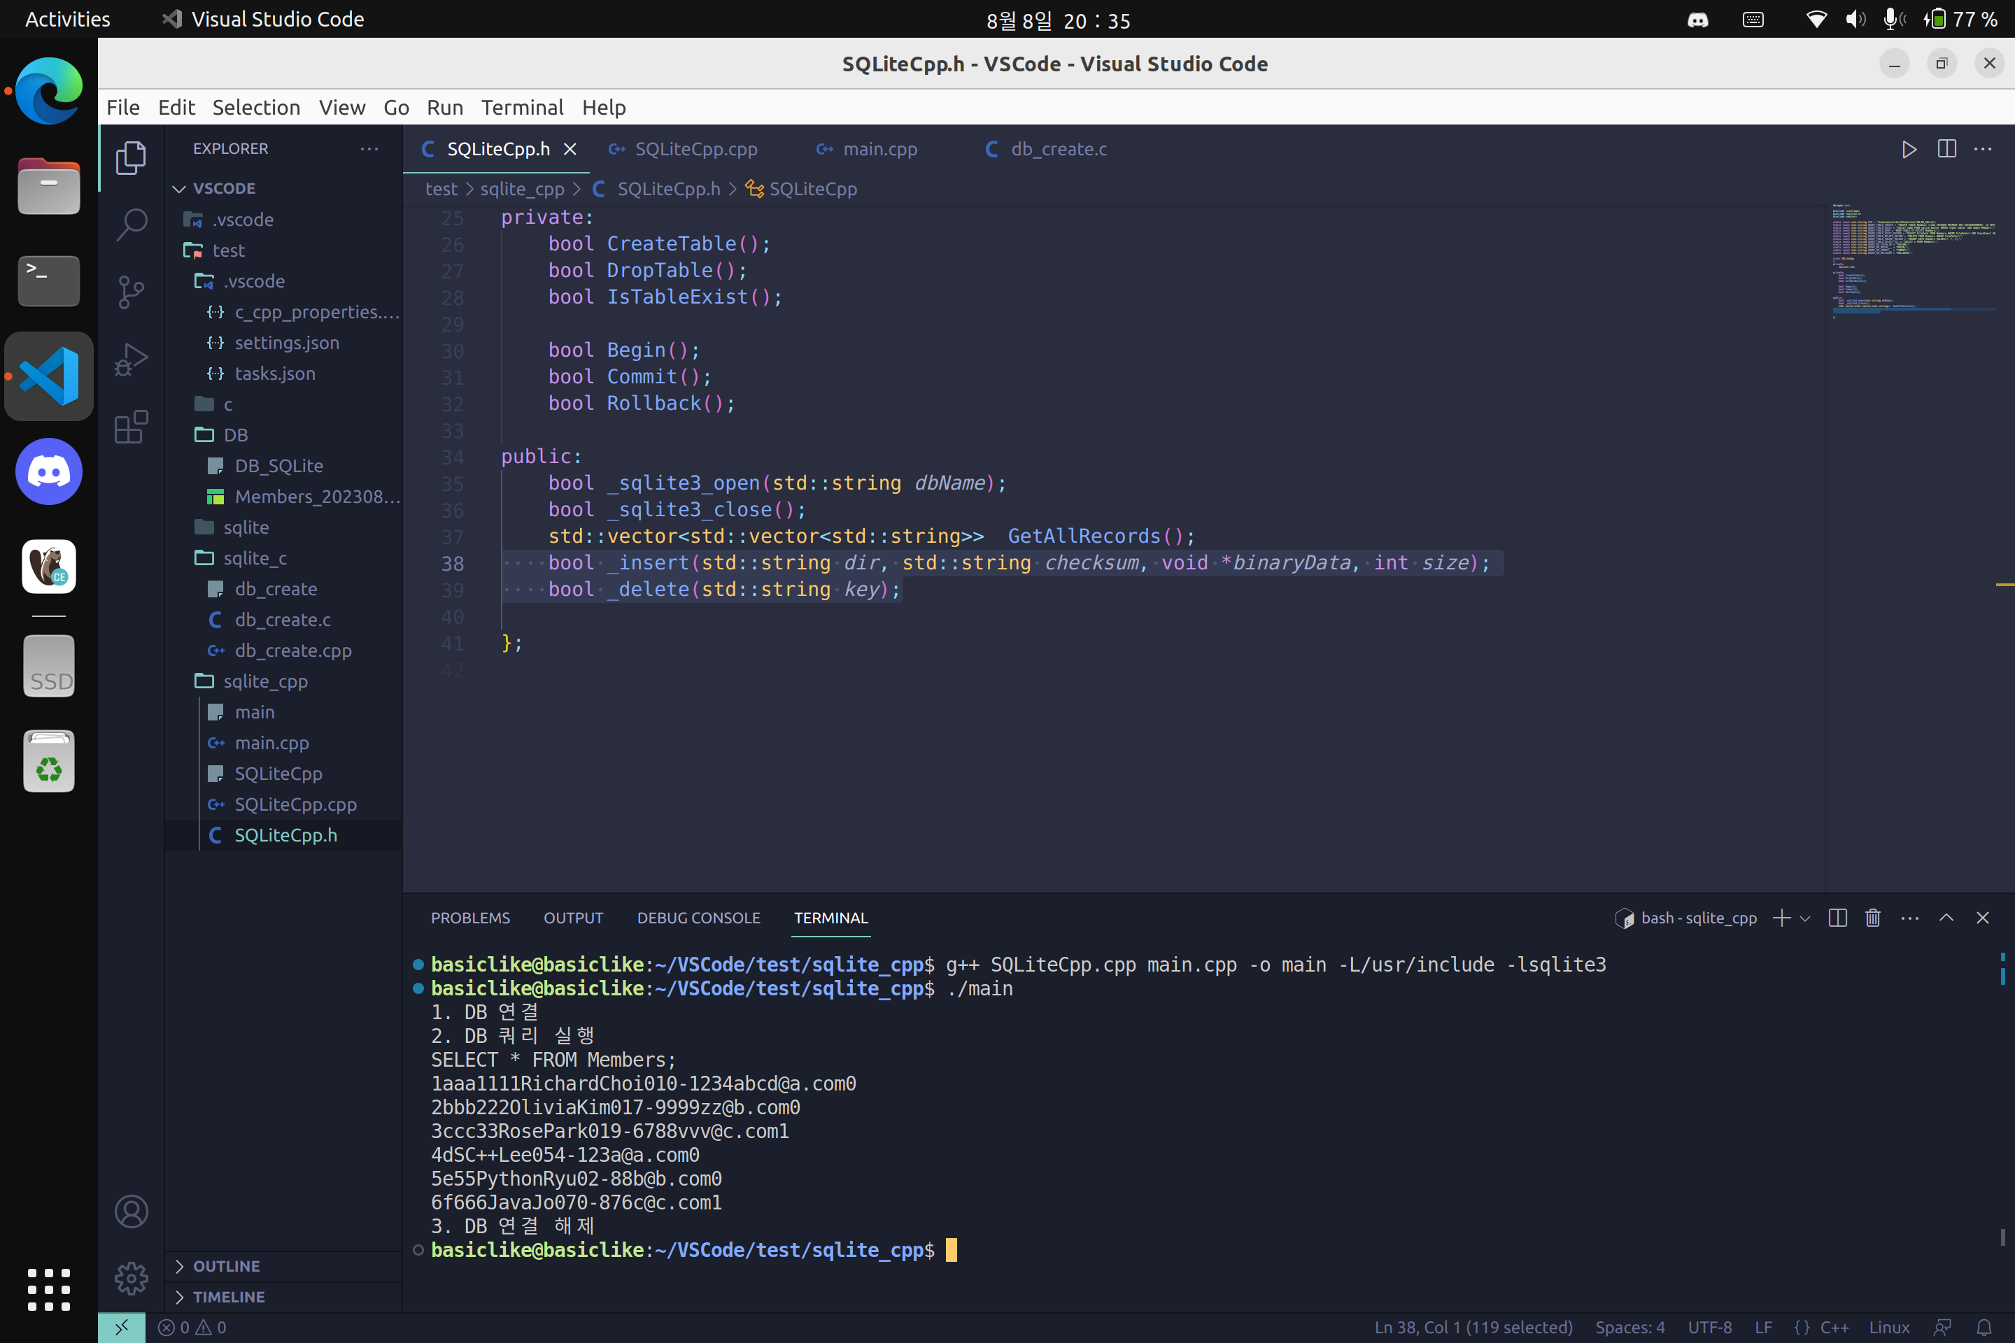2015x1343 pixels.
Task: Kill the terminal with trash icon
Action: (1873, 918)
